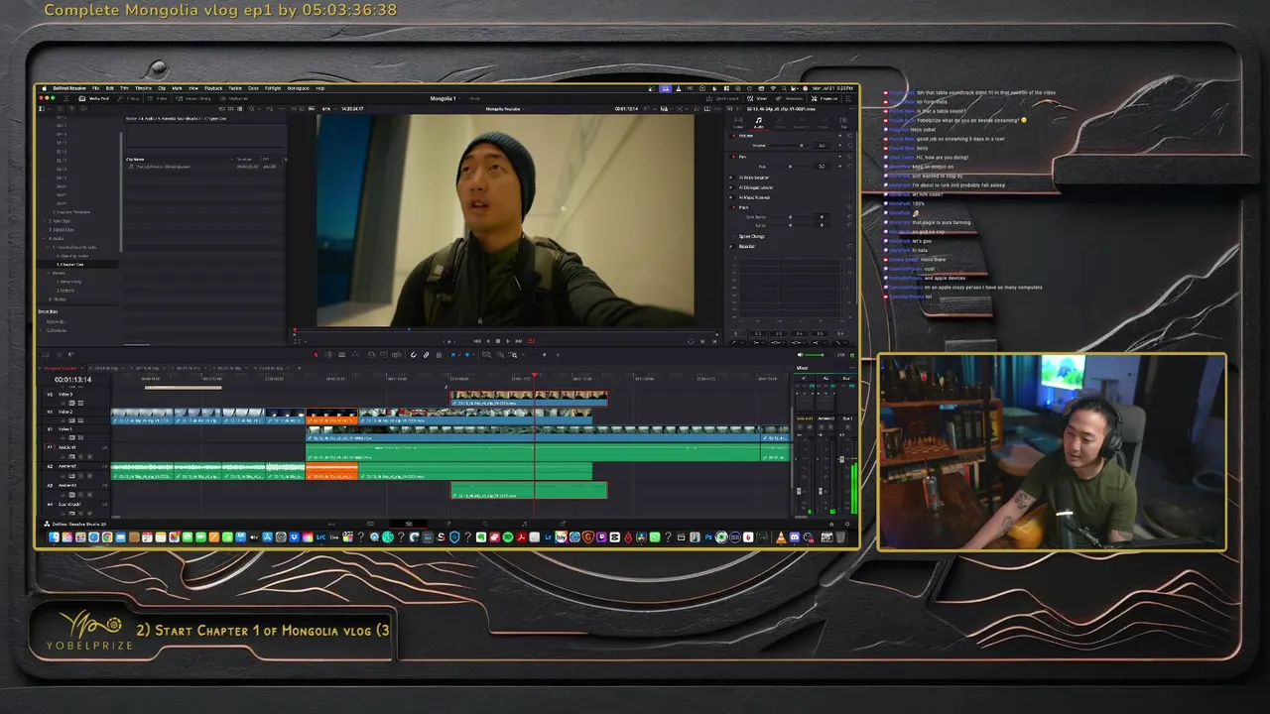
Task: Select the Selection mode arrow tool
Action: coord(316,355)
